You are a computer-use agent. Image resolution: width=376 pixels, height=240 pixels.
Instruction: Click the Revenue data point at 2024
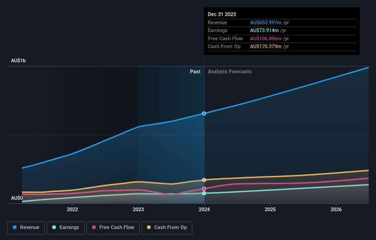[204, 114]
